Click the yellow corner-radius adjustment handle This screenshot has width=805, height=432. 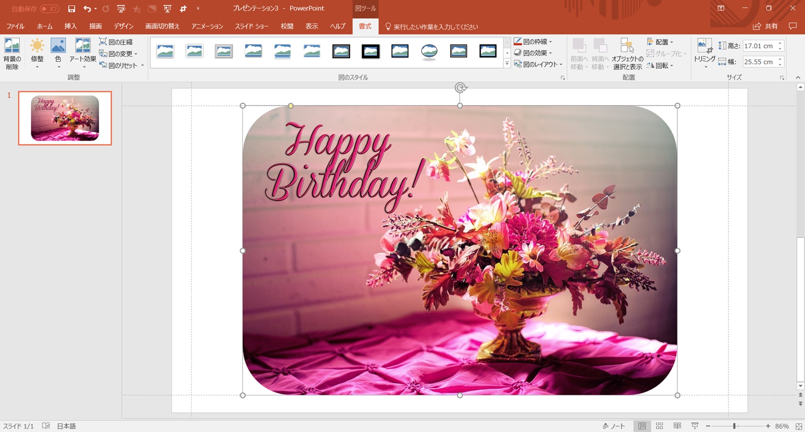(x=291, y=106)
